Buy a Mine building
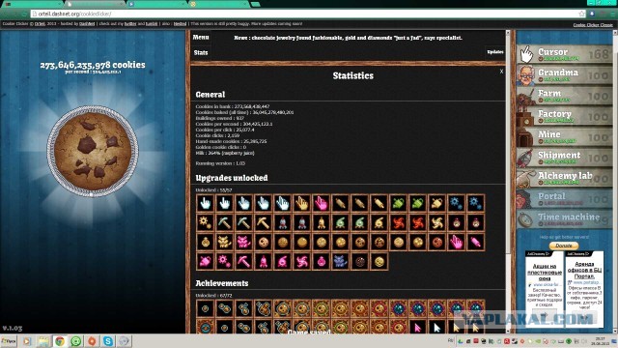Viewport: 618px width, 348px height. coord(565,137)
